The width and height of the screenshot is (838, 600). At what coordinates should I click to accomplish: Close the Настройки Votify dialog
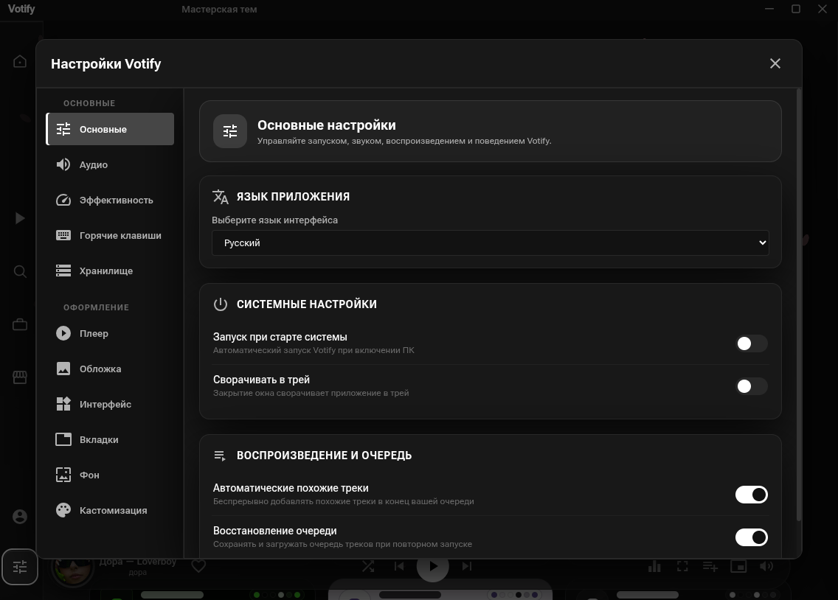[x=775, y=63]
